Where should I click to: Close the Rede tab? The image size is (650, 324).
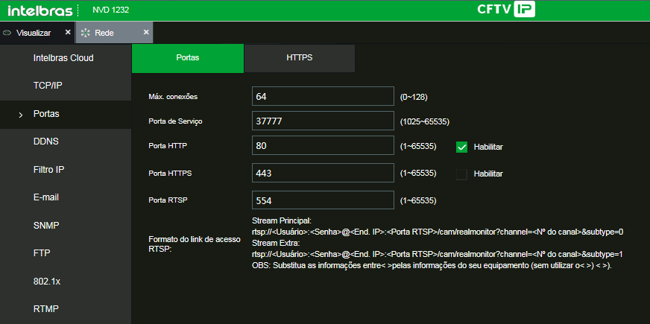click(x=146, y=33)
